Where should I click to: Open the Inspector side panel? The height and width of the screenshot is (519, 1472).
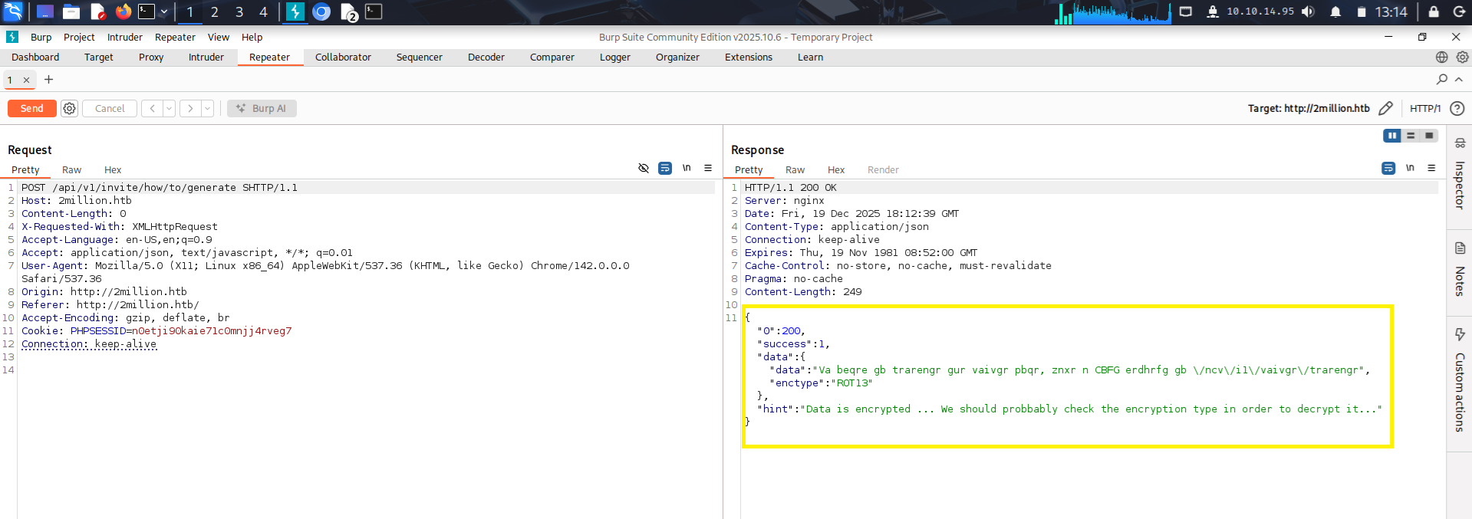tap(1460, 176)
